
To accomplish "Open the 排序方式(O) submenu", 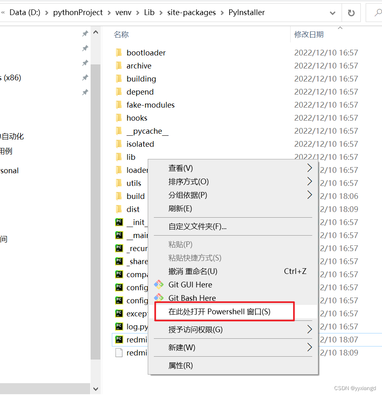I will click(233, 182).
